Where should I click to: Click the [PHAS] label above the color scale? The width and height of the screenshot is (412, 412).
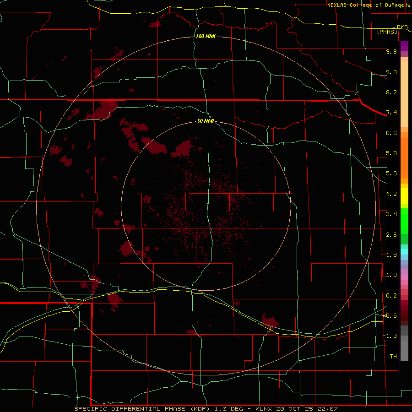tap(387, 32)
